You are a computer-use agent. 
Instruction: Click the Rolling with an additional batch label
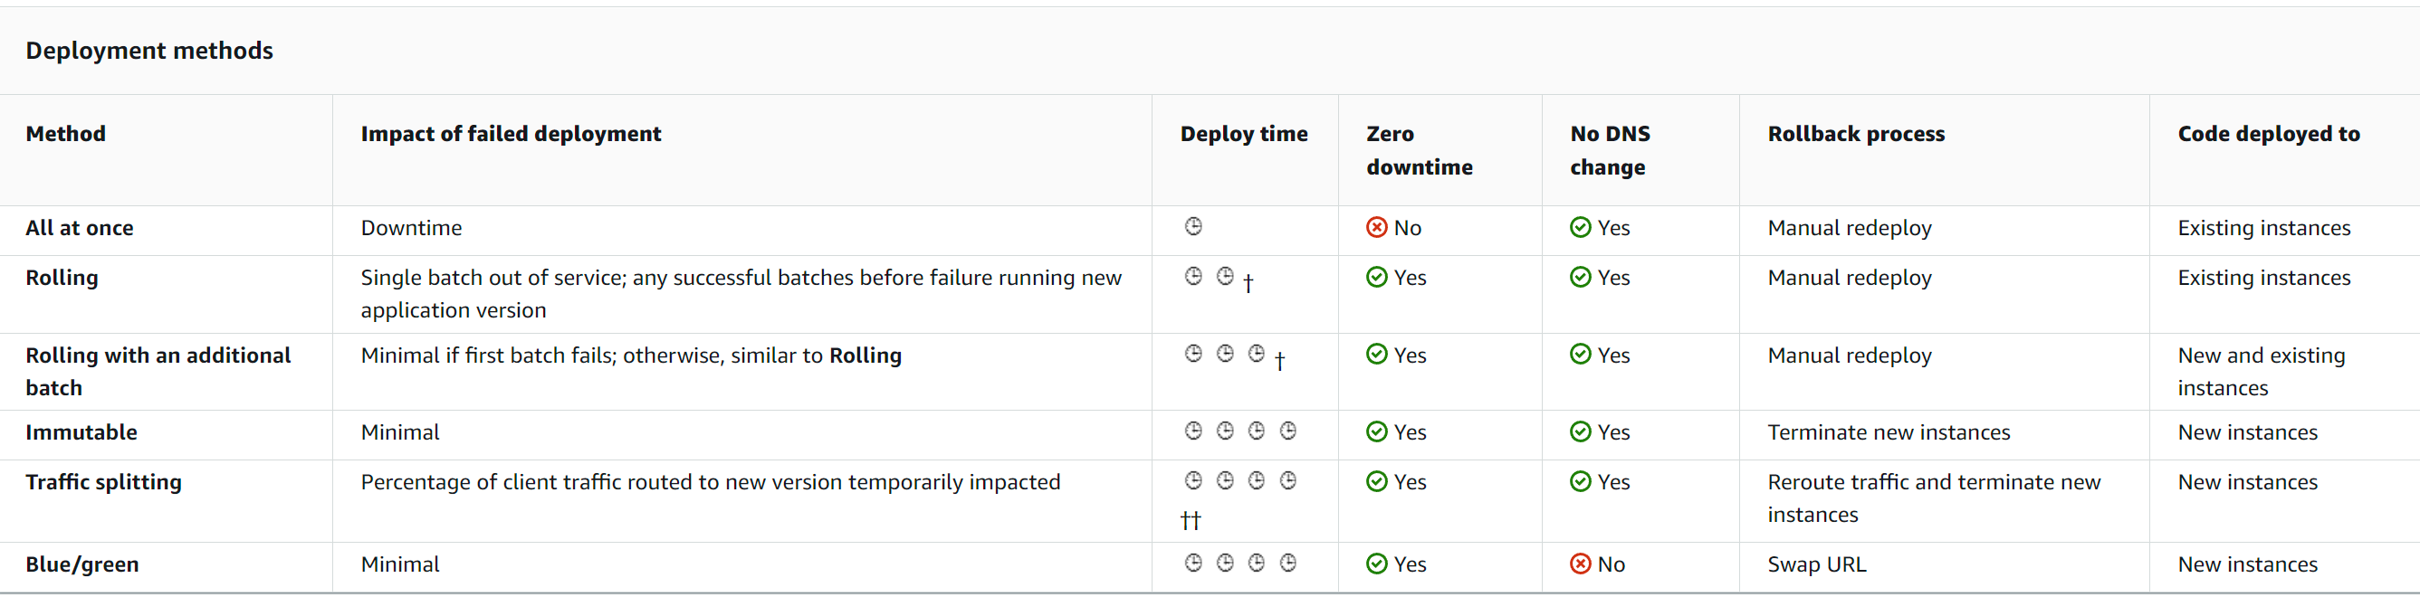158,371
